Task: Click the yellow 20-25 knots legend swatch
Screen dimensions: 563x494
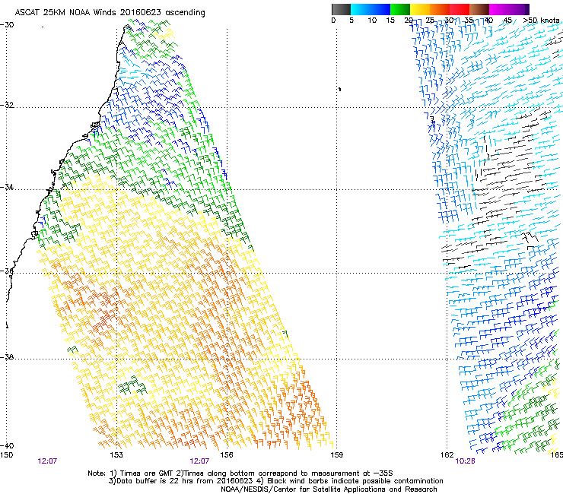Action: point(420,9)
